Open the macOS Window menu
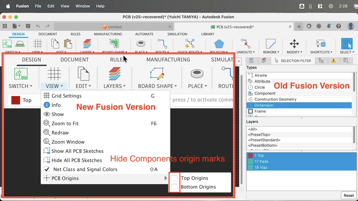358x201 pixels. tap(83, 6)
